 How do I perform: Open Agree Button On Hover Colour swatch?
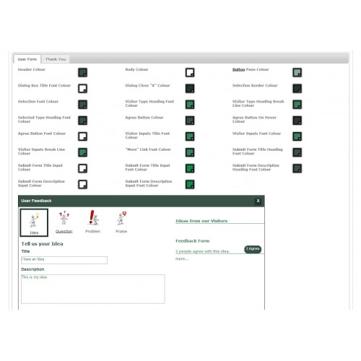[297, 121]
